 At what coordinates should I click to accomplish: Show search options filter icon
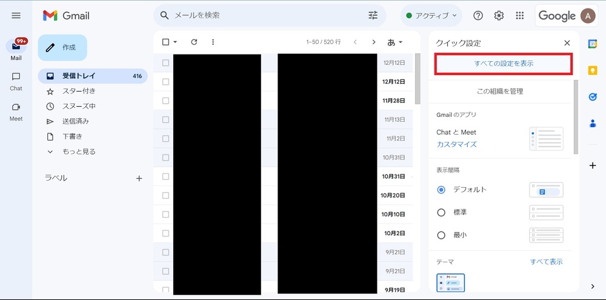click(373, 16)
